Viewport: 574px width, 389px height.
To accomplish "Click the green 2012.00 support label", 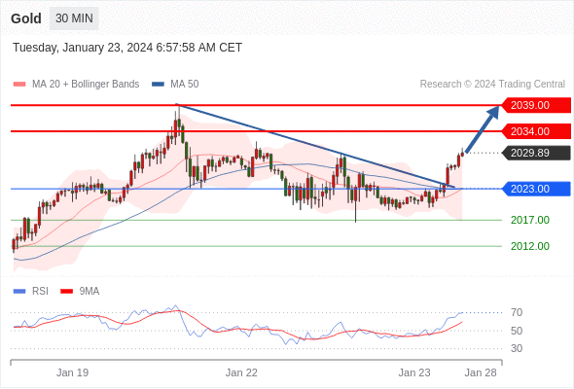I will (x=530, y=246).
